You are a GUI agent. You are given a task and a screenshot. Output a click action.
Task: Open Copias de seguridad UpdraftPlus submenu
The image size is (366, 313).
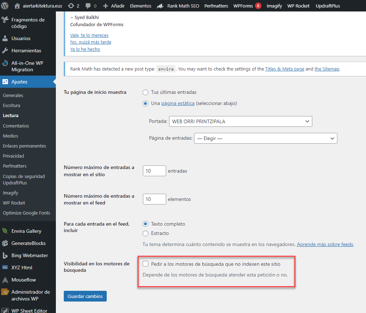click(x=24, y=179)
